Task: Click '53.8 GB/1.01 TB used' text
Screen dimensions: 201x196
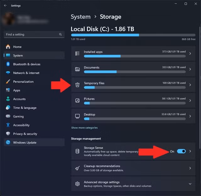Action: [173, 114]
